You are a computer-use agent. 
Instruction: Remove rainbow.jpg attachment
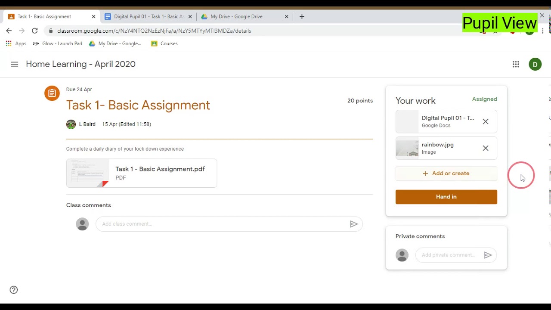click(486, 149)
